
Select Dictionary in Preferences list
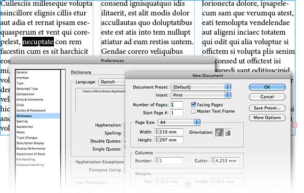point(38,116)
